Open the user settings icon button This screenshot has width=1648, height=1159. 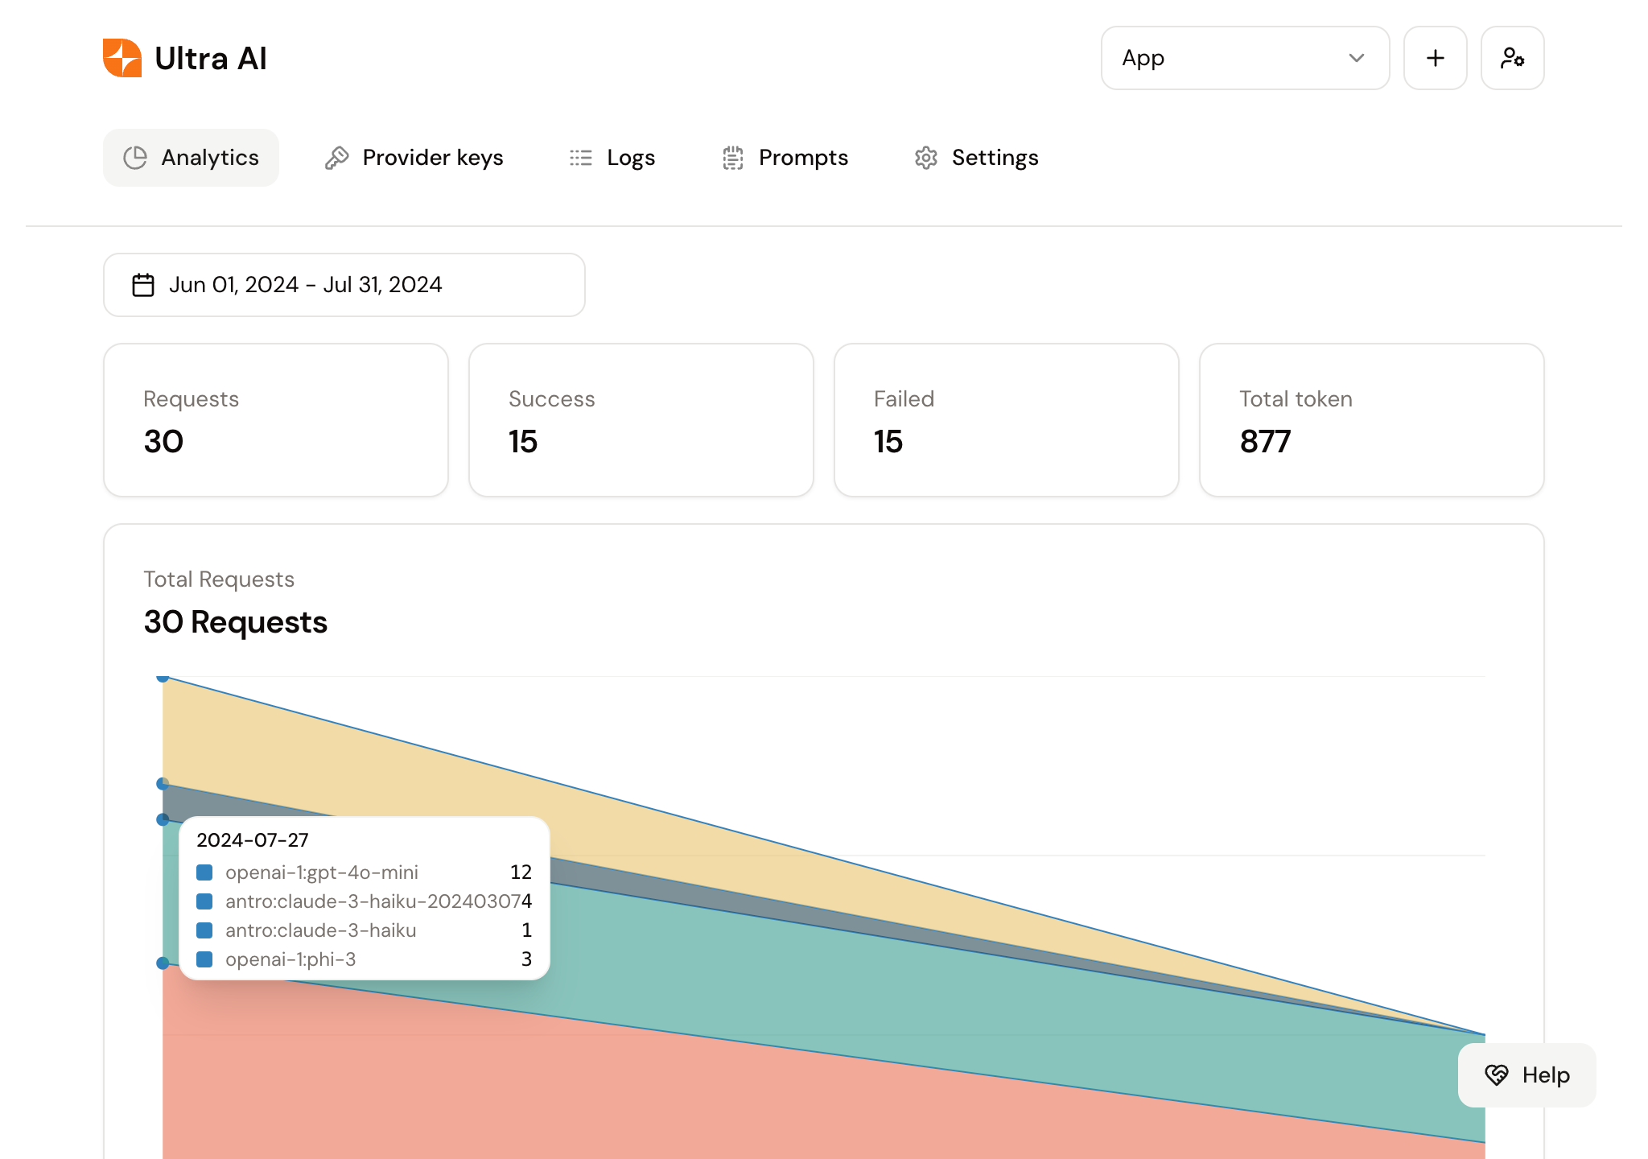pyautogui.click(x=1512, y=58)
